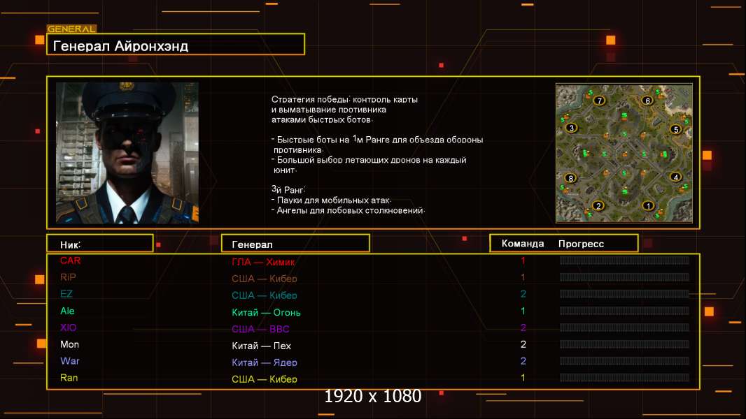Select player nickname RiP
Viewport: 746px width, 419px height.
[68, 277]
